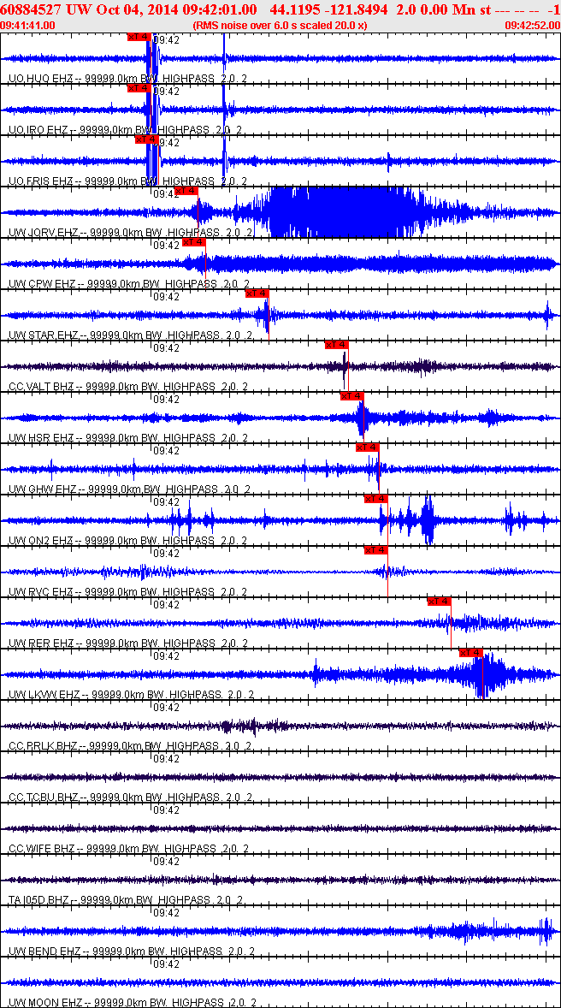This screenshot has width=561, height=1008.
Task: Pick the xT 4 flag on HSR trace
Action: pos(352,396)
